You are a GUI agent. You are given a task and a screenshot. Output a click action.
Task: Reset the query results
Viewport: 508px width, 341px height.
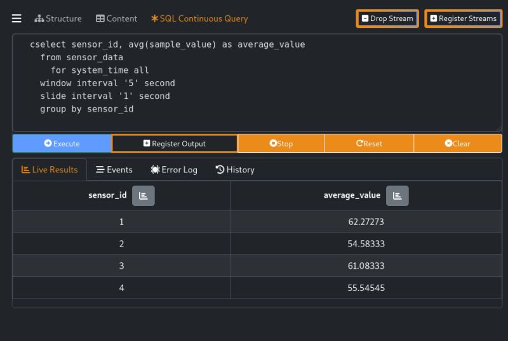click(x=369, y=143)
